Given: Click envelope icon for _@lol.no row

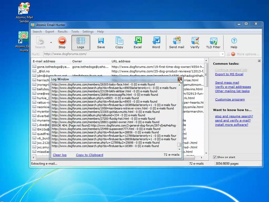Looking at the screenshot, I should [x=34, y=71].
